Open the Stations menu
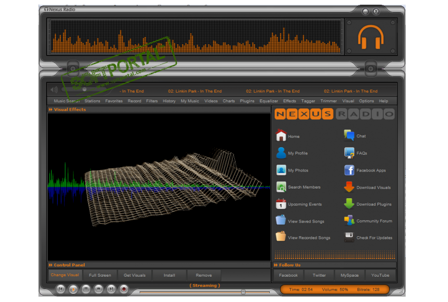 pos(93,101)
